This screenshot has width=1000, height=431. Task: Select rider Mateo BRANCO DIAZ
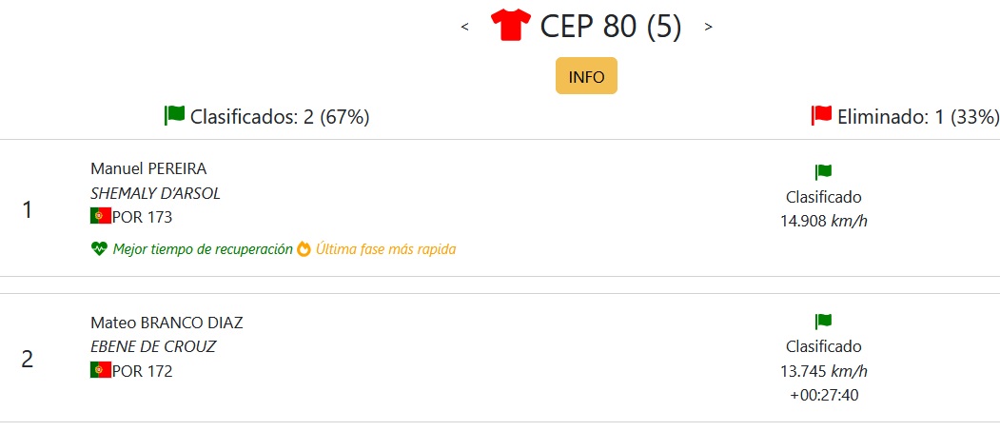pos(167,323)
